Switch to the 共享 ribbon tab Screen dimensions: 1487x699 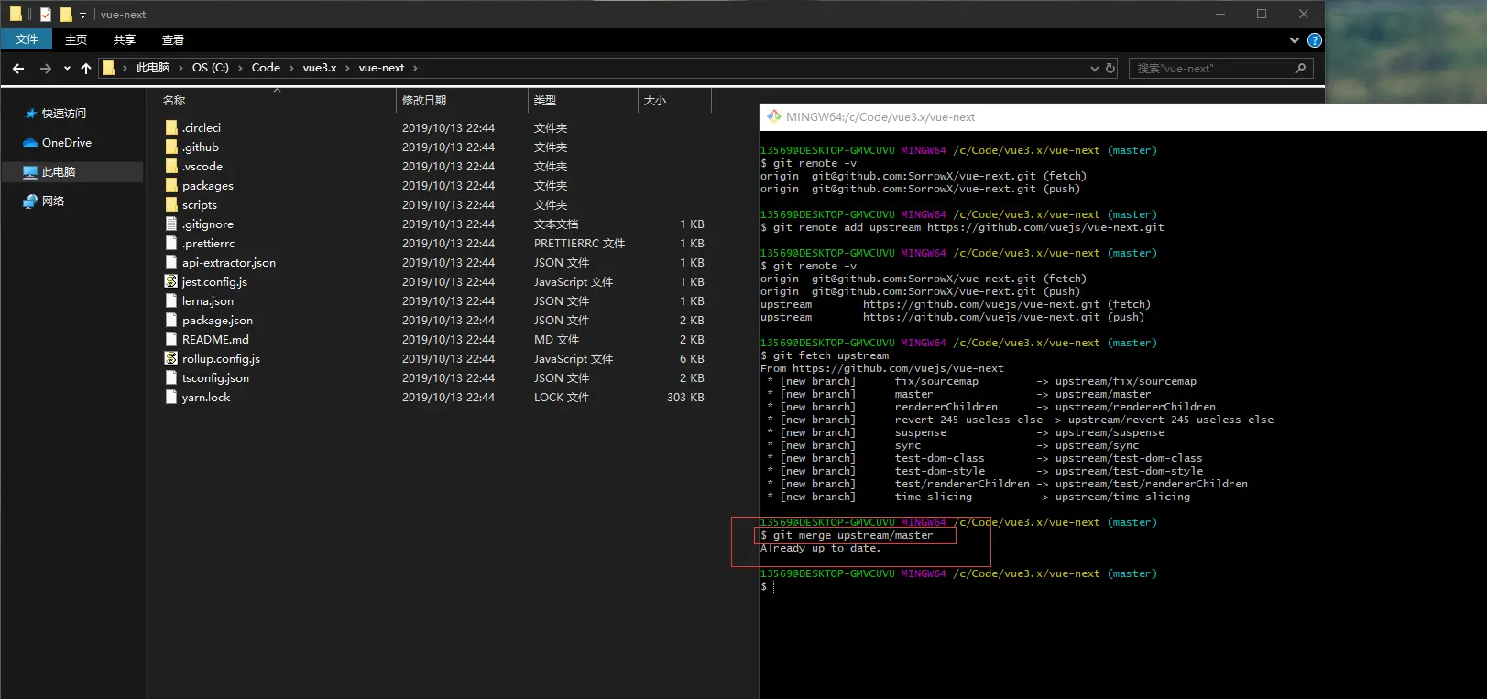click(x=125, y=39)
